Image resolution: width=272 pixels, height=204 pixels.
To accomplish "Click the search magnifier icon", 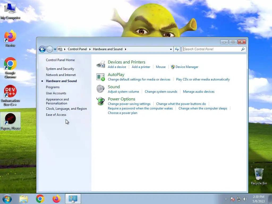I will (243, 49).
